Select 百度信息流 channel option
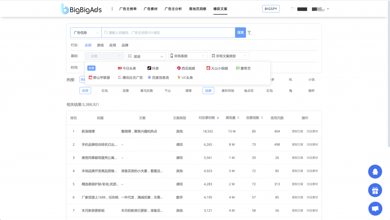 (x=158, y=78)
